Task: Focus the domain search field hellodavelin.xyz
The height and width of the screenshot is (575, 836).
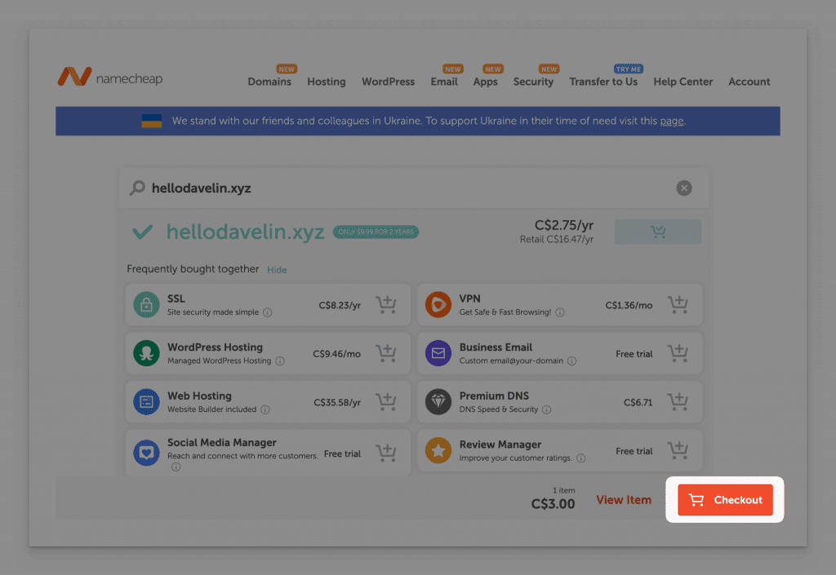Action: pyautogui.click(x=414, y=188)
